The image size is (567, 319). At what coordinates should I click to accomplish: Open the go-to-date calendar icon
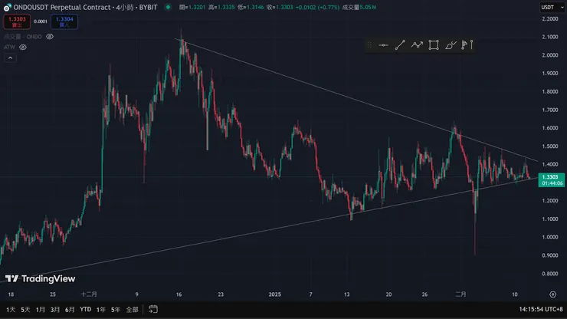click(x=153, y=309)
